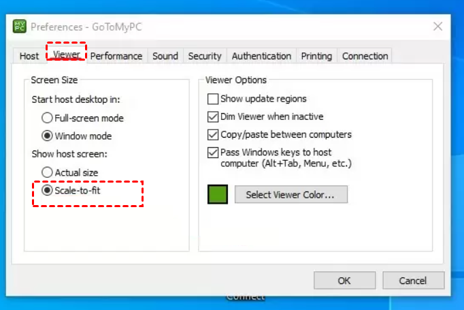Toggle Pass Windows keys to host computer
464x310 pixels.
coord(214,153)
